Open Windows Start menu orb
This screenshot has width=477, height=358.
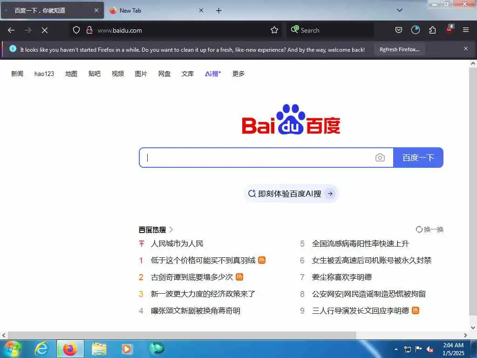(x=12, y=349)
